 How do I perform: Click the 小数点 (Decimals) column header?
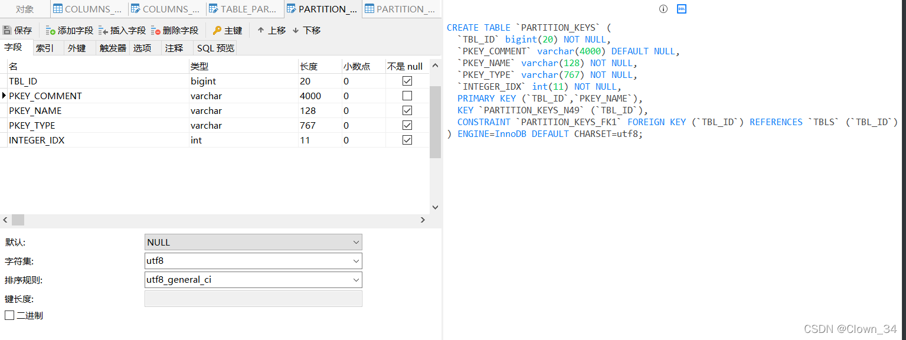[x=364, y=66]
